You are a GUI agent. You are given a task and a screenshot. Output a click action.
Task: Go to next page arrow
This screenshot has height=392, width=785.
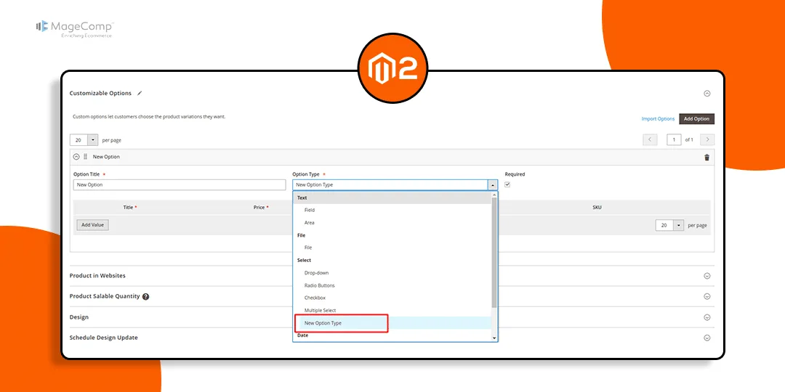[x=707, y=140]
